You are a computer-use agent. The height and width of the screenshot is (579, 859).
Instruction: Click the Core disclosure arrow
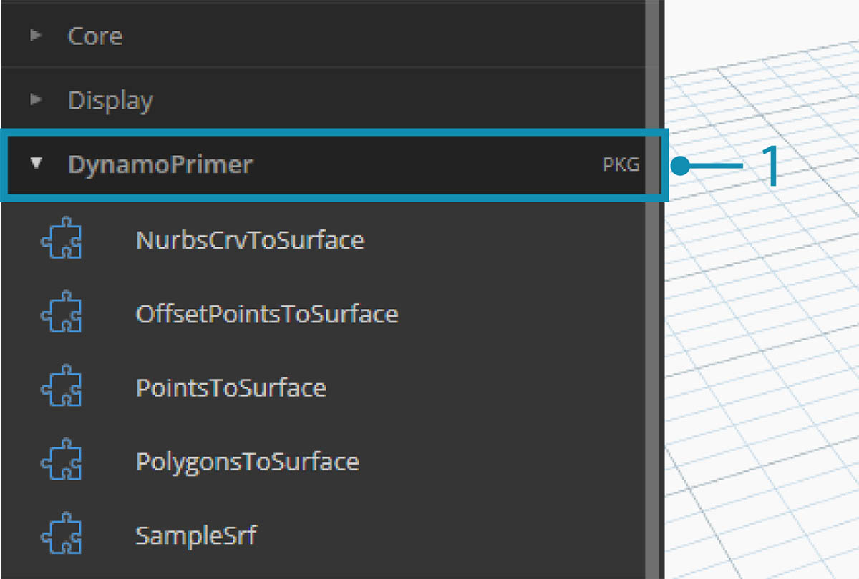[34, 37]
